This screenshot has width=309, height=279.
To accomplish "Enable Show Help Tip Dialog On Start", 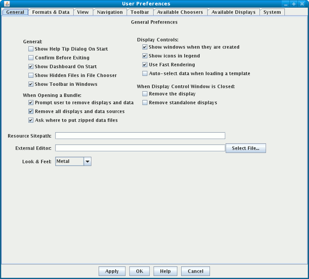I will coord(31,49).
